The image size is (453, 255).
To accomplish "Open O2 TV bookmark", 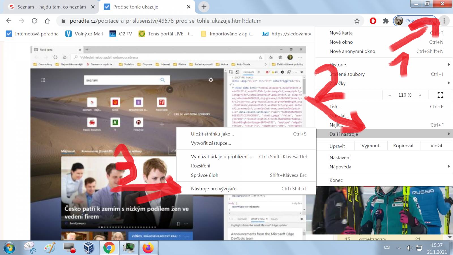I will click(121, 34).
